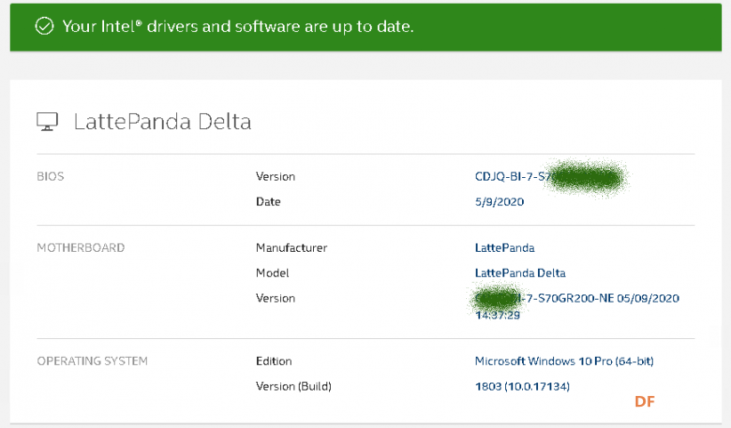Select the LattePanda Delta heading
This screenshot has height=428, width=731.
162,122
